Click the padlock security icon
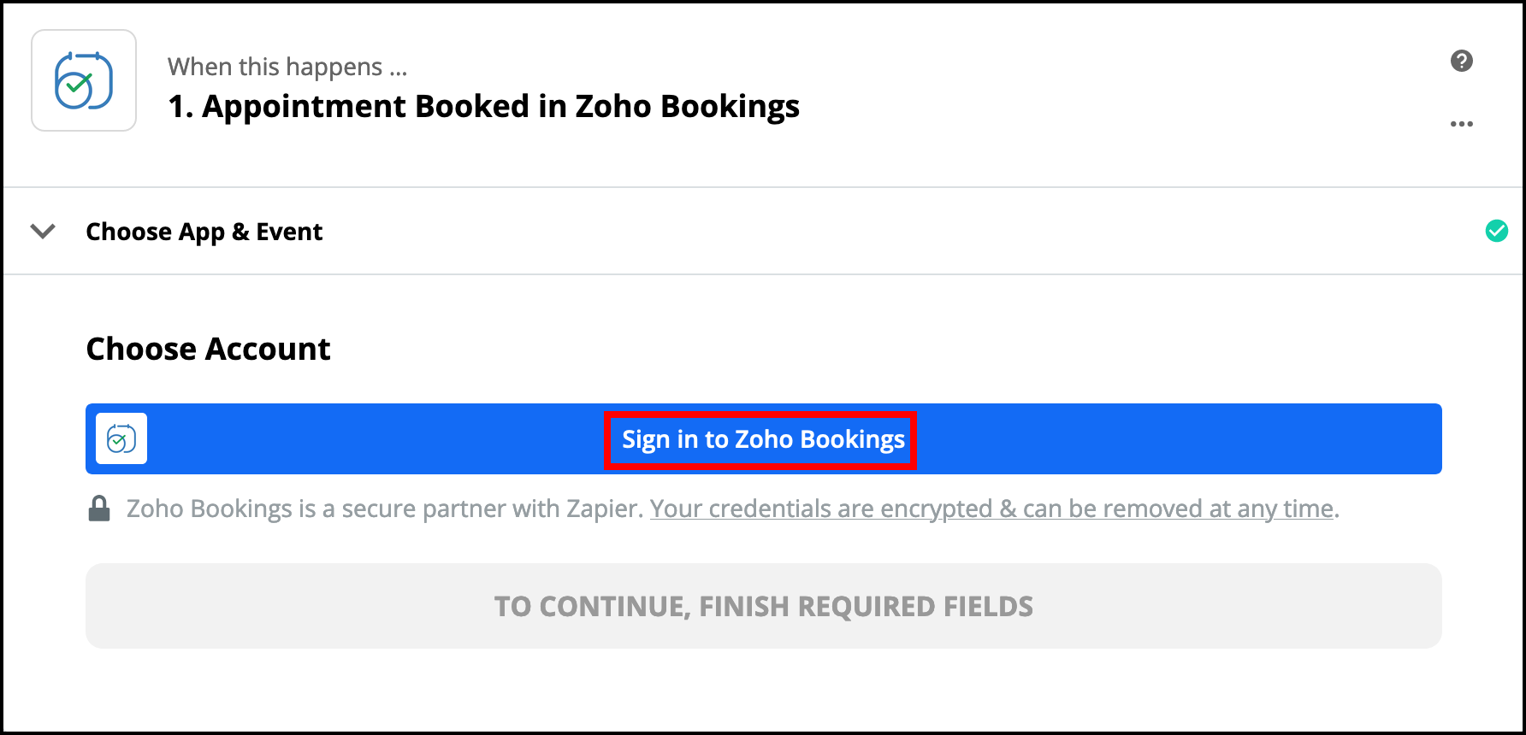Viewport: 1526px width, 735px height. pyautogui.click(x=99, y=509)
